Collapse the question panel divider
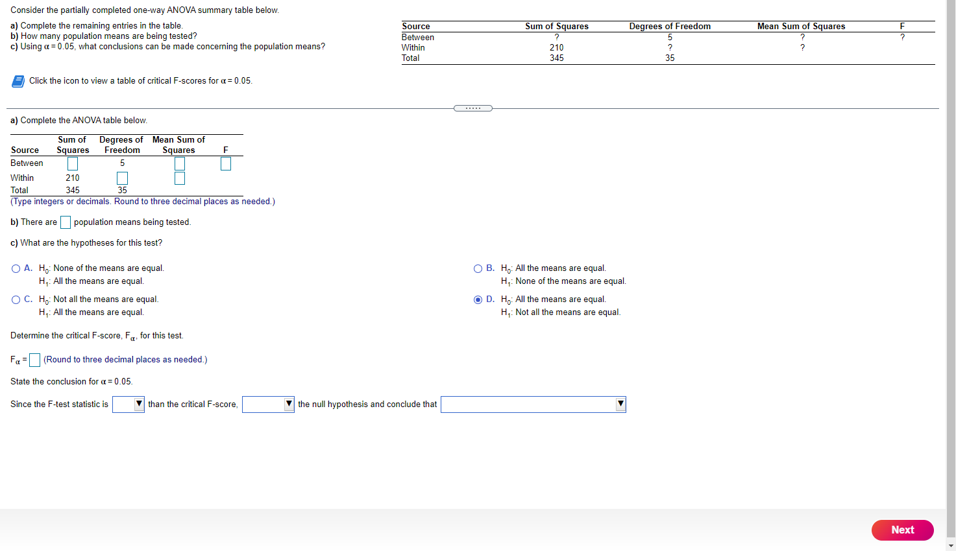 (x=472, y=108)
